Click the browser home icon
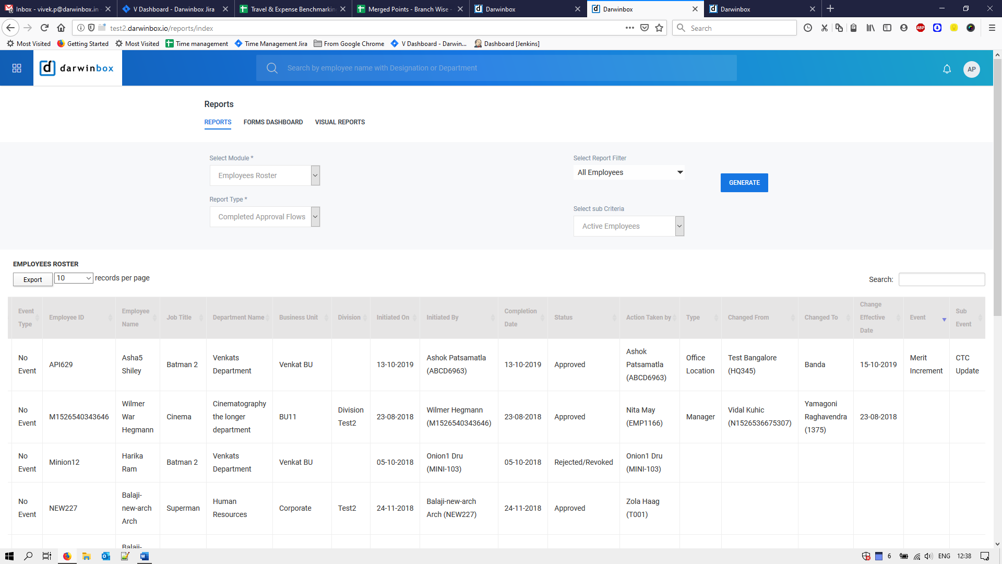 tap(61, 28)
